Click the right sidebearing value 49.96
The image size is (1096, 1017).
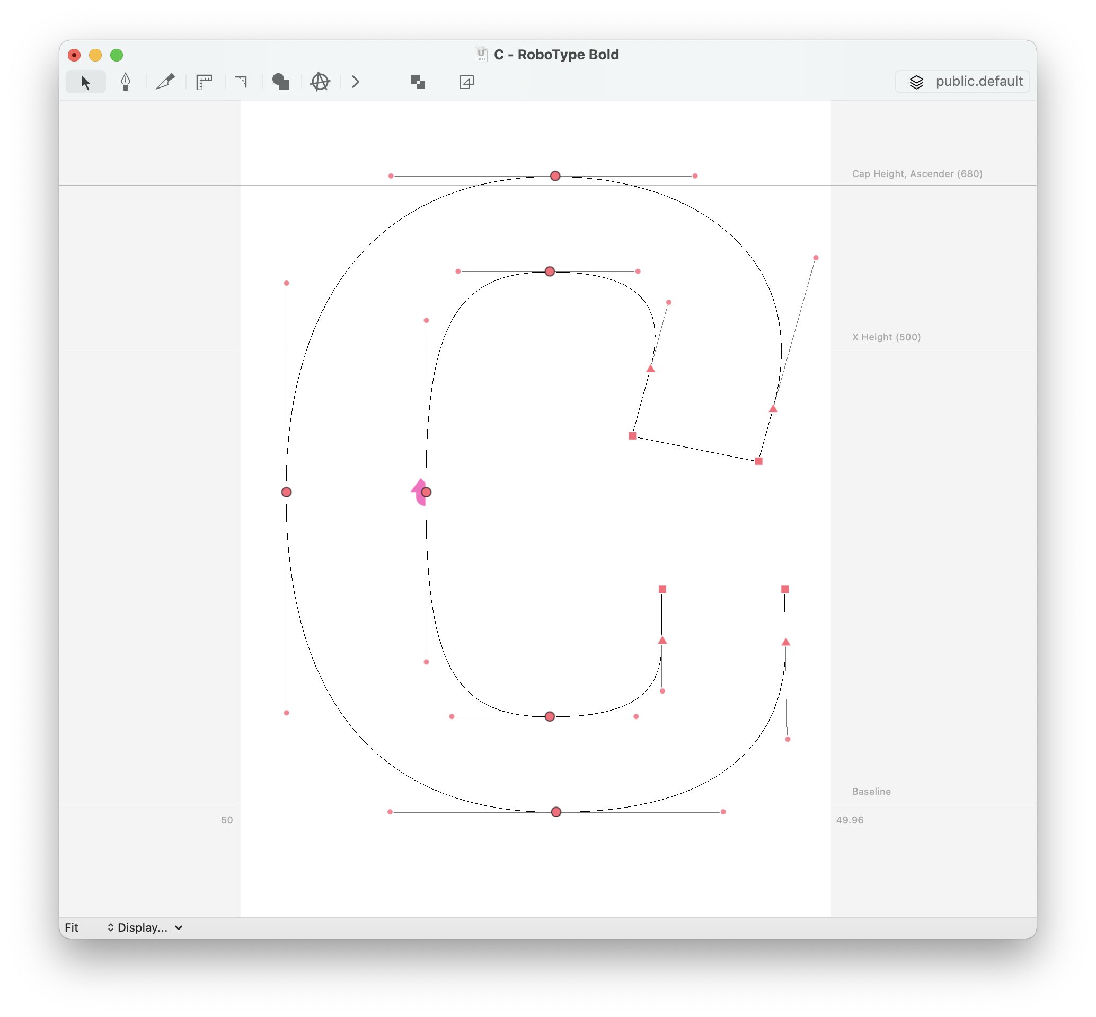pyautogui.click(x=850, y=820)
